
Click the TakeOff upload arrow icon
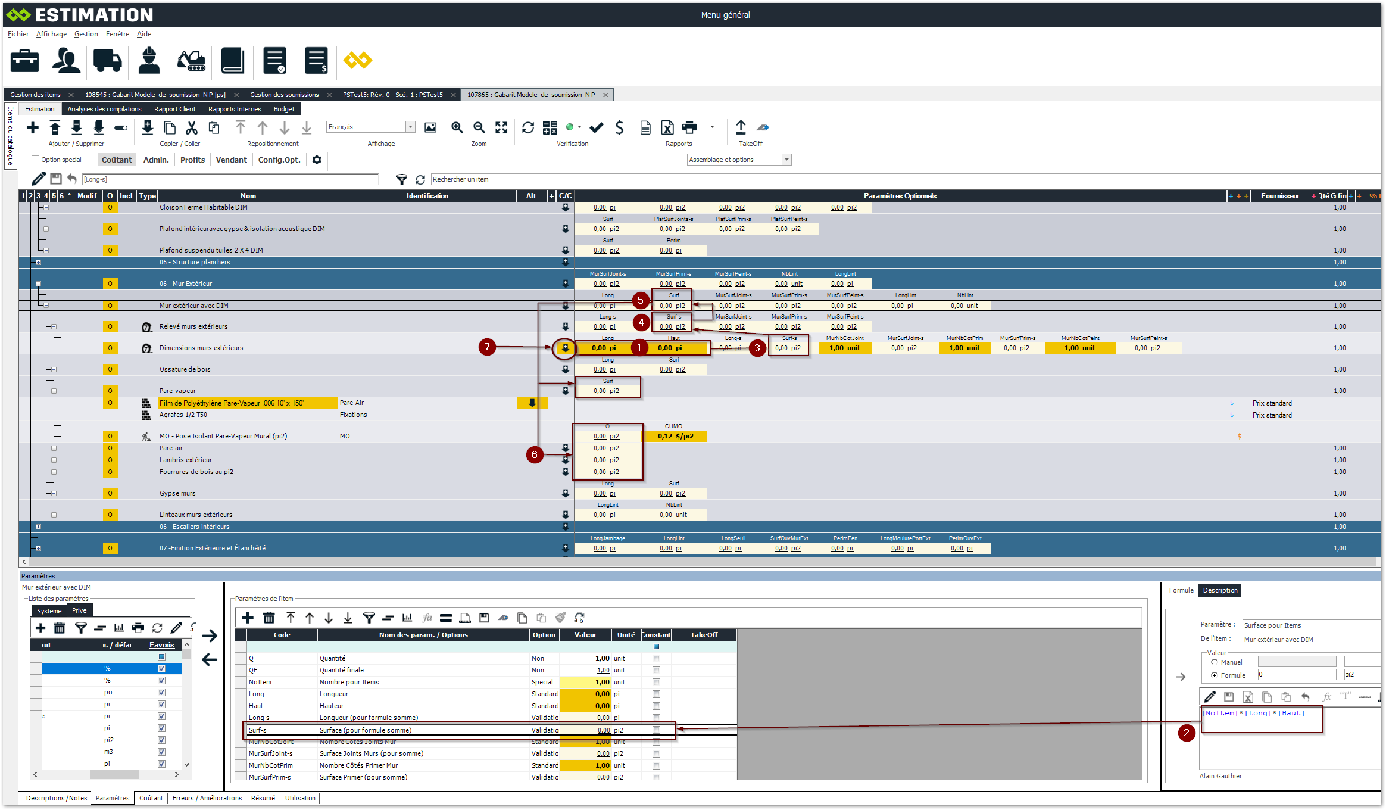point(741,127)
